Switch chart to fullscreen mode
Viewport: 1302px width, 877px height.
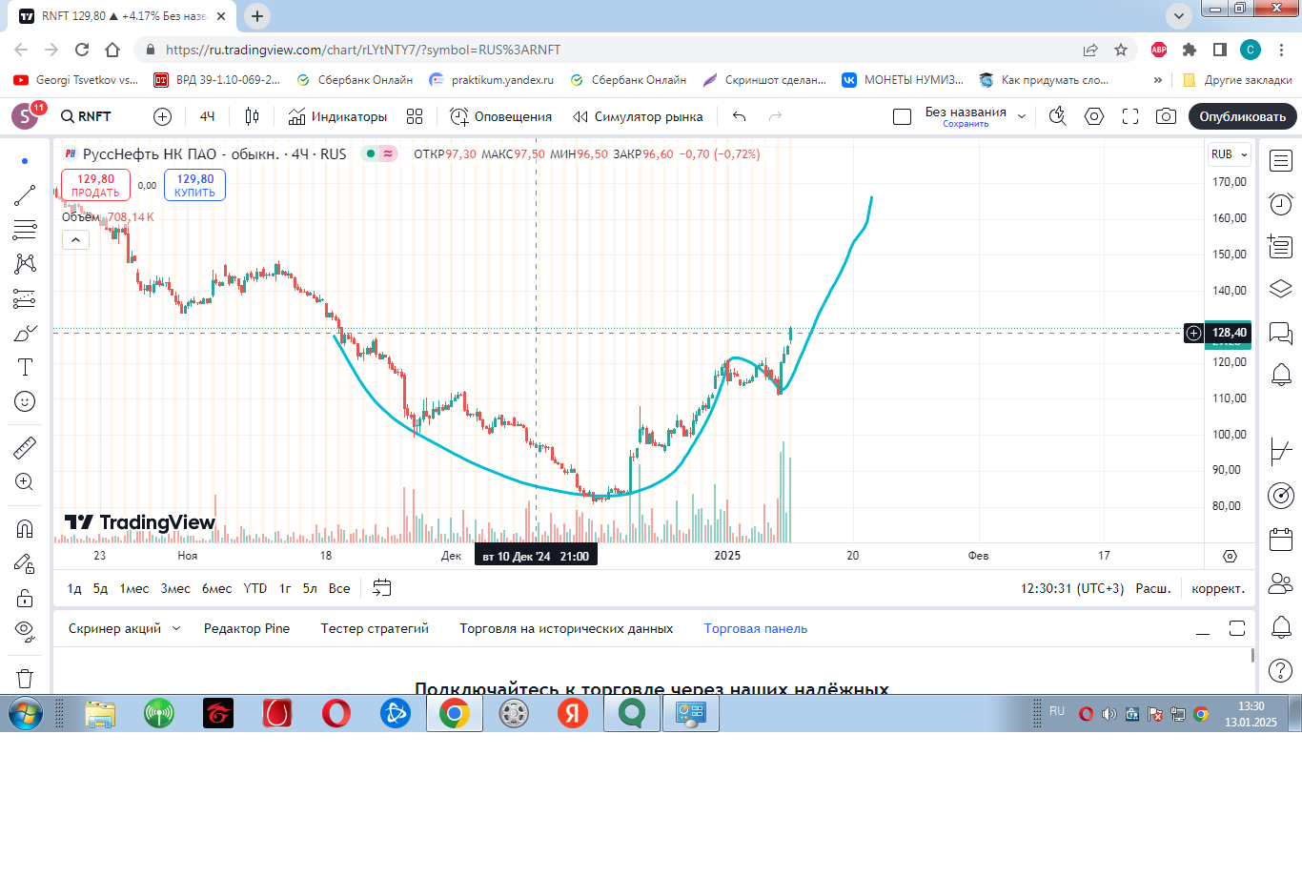(x=1130, y=116)
